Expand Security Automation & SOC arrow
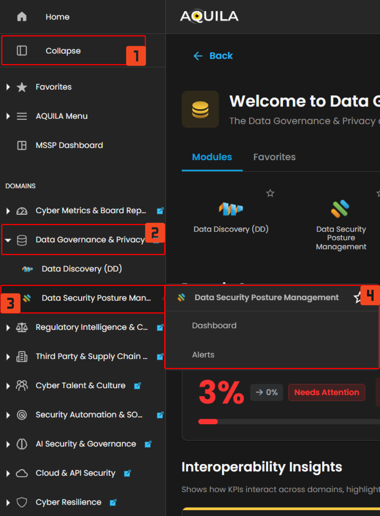 point(8,415)
